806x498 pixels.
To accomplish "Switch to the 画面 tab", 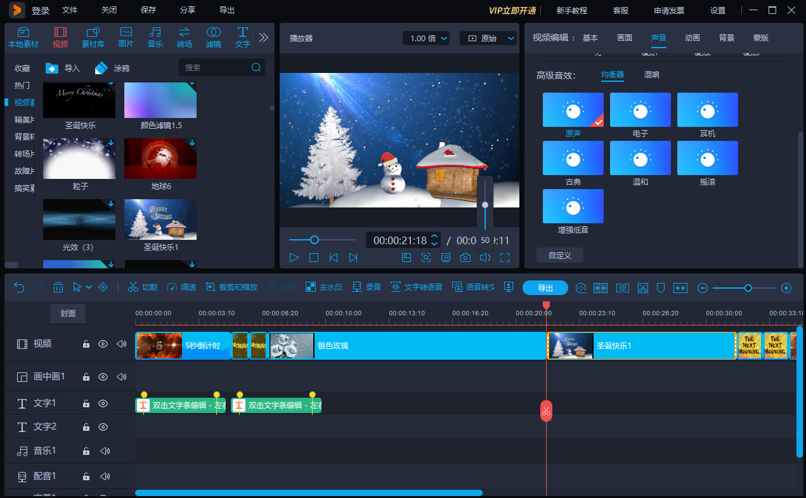I will coord(625,37).
